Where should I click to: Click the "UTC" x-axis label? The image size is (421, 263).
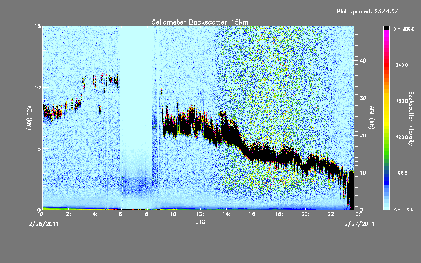tap(200, 221)
